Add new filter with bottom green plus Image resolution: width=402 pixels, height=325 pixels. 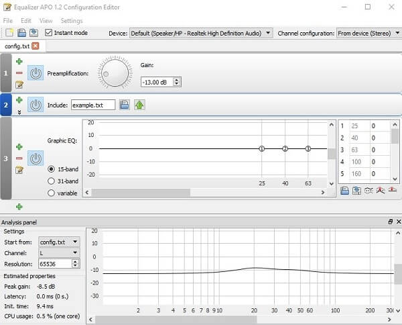[19, 207]
